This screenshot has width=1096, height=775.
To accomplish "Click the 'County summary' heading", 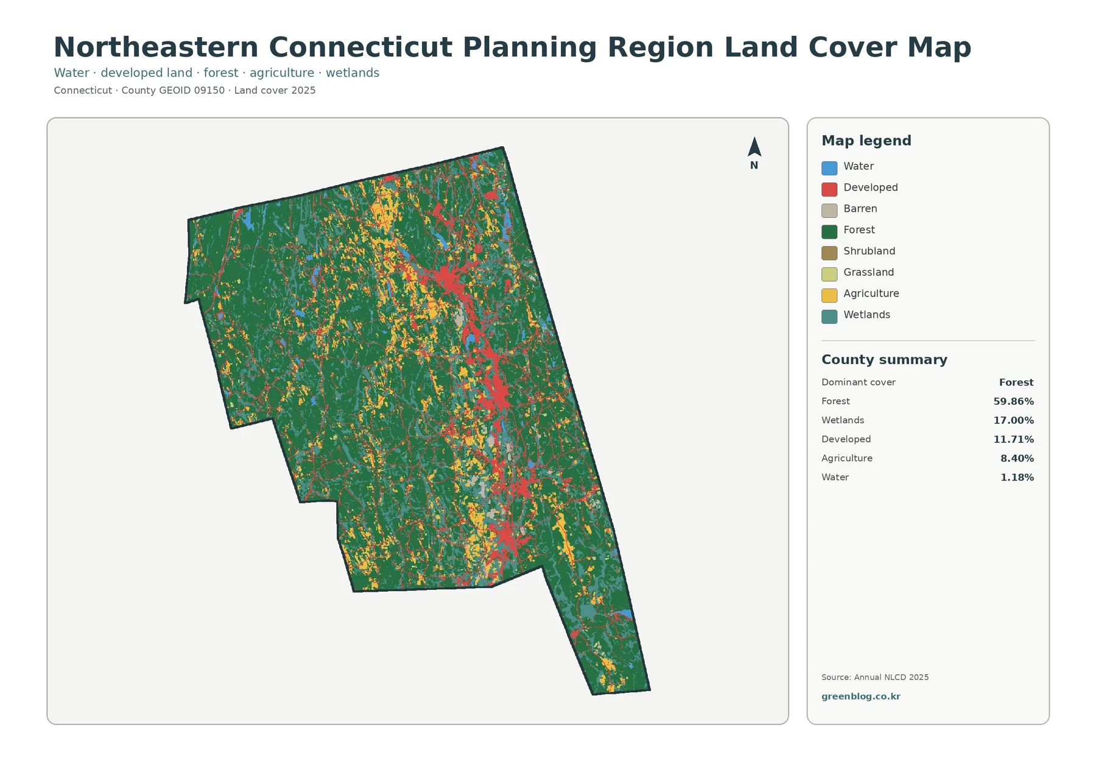I will coord(884,360).
